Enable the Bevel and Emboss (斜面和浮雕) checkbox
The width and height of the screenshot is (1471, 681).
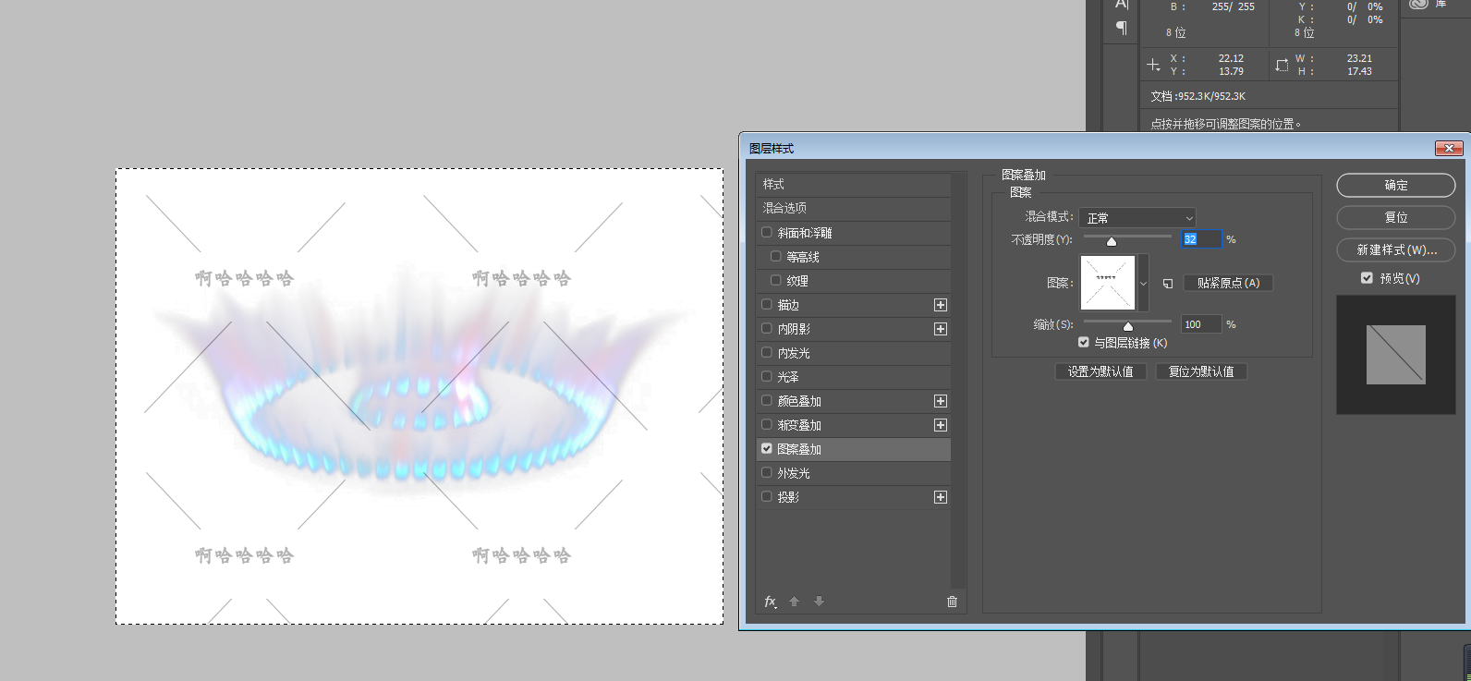(x=767, y=233)
